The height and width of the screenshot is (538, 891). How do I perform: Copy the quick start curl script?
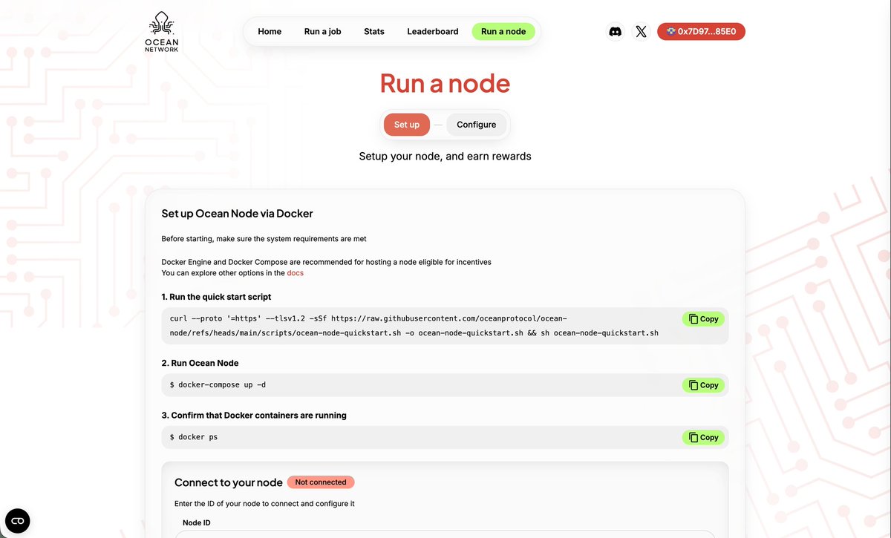(x=703, y=319)
